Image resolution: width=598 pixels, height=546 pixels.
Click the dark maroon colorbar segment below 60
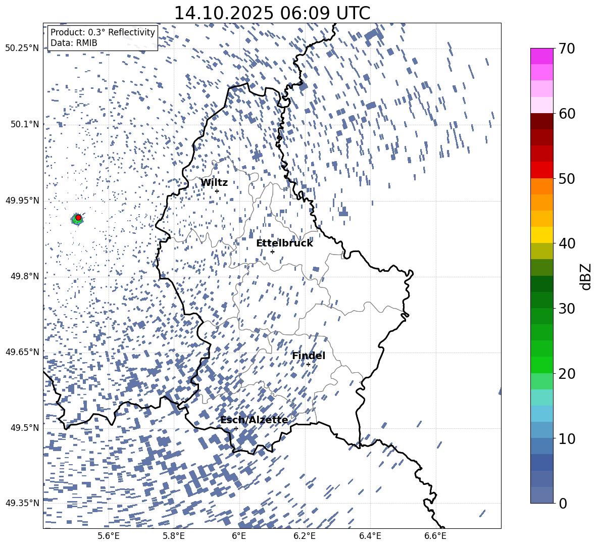(542, 121)
